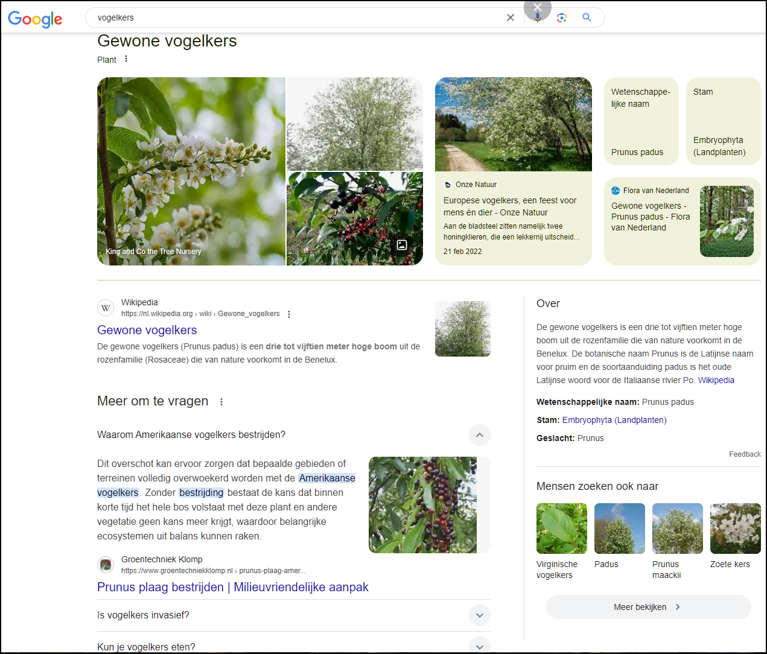The image size is (767, 654).
Task: Open options next to Meer om te vragen
Action: 221,402
